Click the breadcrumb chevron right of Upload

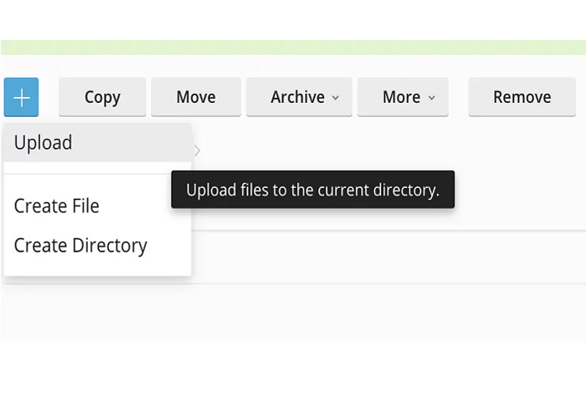(198, 150)
